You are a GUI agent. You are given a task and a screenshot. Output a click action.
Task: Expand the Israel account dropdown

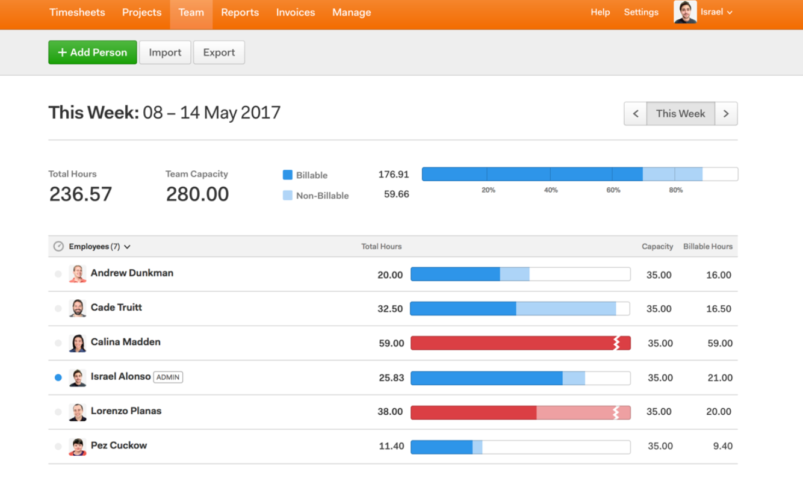[716, 12]
